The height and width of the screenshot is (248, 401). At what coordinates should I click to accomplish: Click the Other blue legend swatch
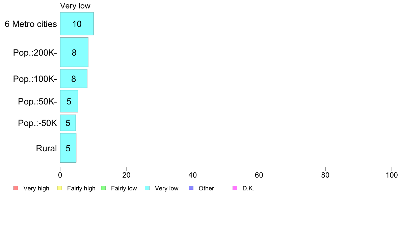(191, 188)
